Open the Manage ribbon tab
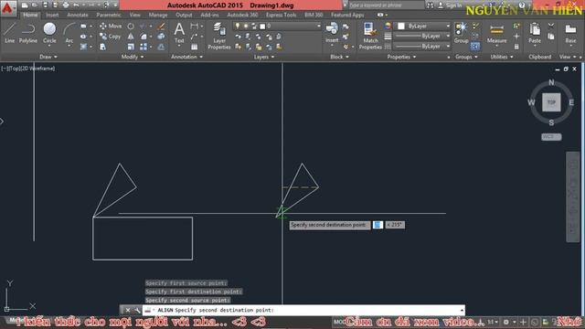The width and height of the screenshot is (585, 329). [158, 15]
